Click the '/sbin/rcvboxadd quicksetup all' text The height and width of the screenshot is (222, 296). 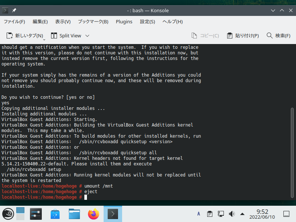pyautogui.click(x=118, y=153)
